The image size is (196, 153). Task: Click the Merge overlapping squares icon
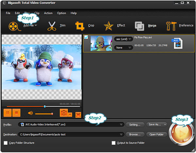click(x=139, y=26)
